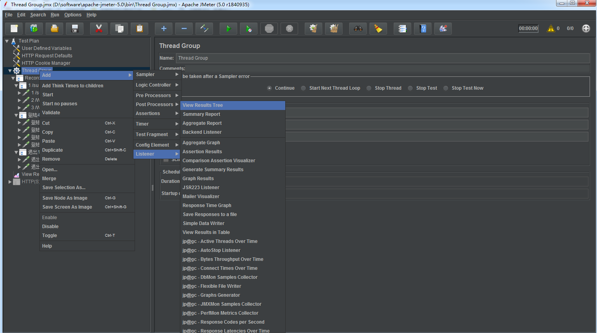Click Add Think Times to children
The height and width of the screenshot is (333, 597).
[x=87, y=86]
